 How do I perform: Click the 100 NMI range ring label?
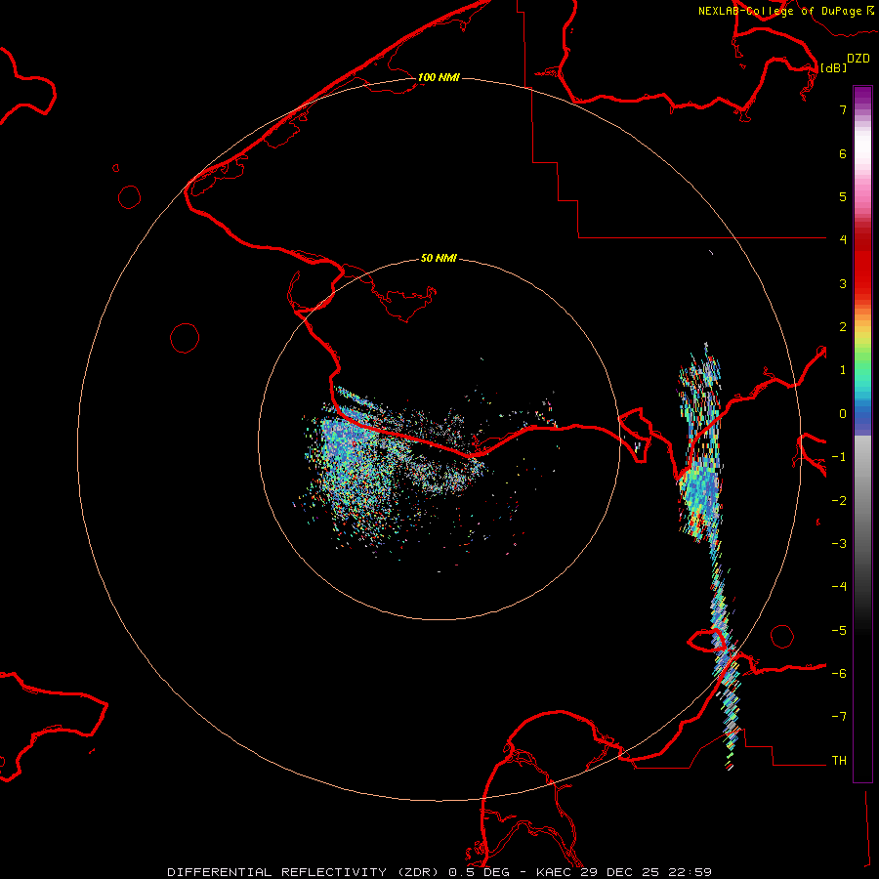pos(439,77)
